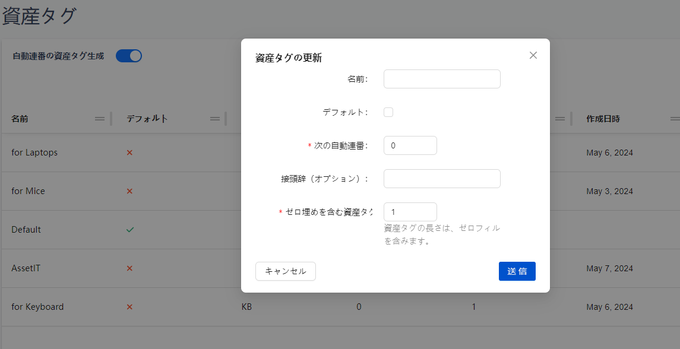Toggle 自動連番の資産タグ生成 switch
This screenshot has height=349, width=680.
(129, 56)
